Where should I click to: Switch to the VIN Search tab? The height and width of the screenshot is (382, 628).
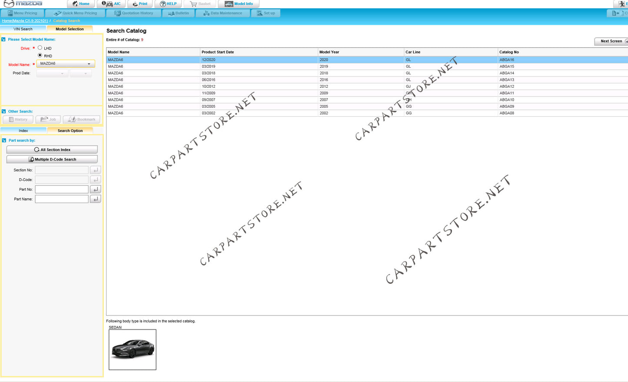23,29
